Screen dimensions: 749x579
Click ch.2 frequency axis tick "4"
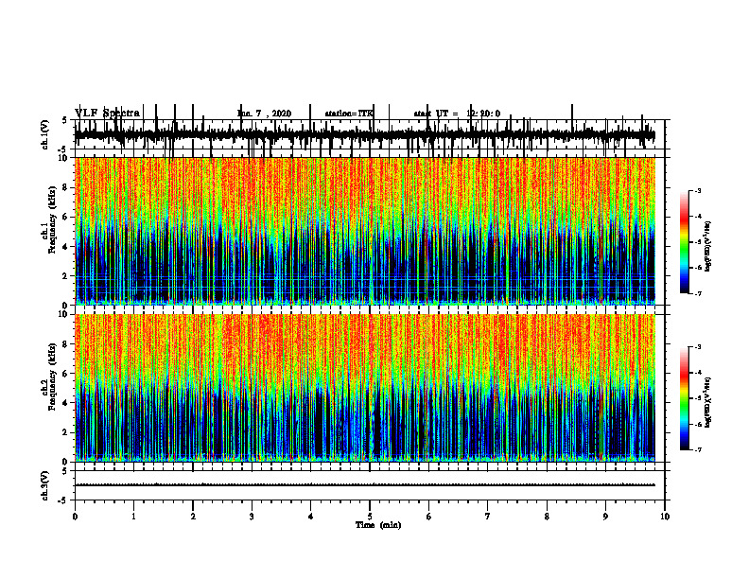tap(65, 403)
